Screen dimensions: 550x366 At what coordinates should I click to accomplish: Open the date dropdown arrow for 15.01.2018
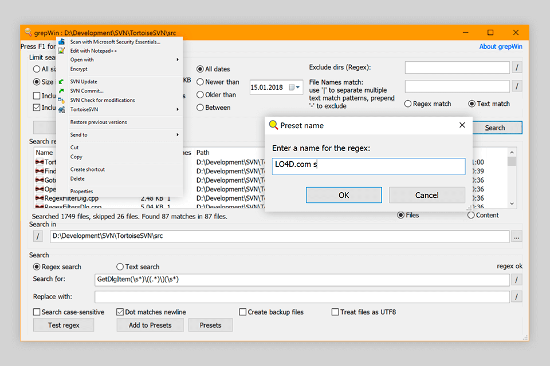298,87
